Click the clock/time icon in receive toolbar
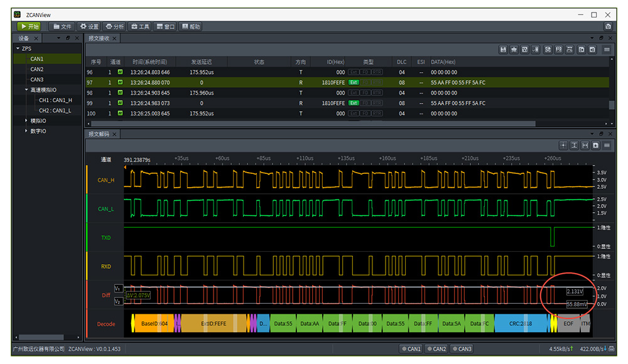This screenshot has height=364, width=628. pos(548,50)
